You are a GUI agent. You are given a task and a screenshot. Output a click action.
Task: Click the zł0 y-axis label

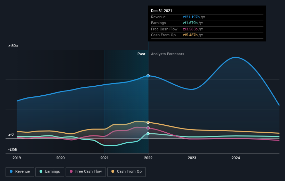11,134
